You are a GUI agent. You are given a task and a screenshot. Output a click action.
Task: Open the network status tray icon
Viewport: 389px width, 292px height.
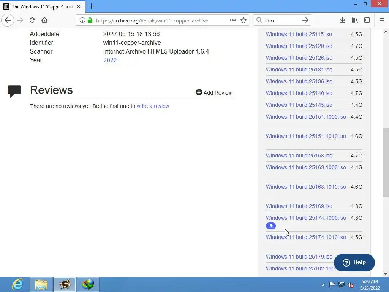pos(342,284)
